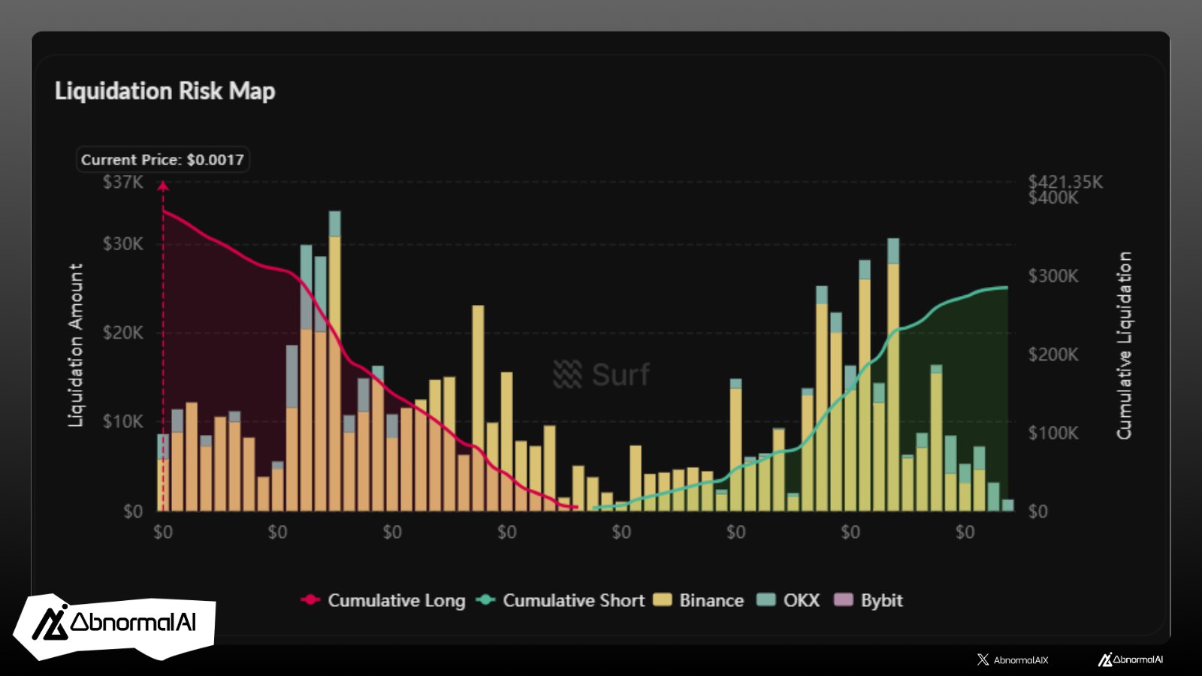This screenshot has width=1202, height=676.
Task: Select the Liquidation Risk Map title
Action: point(165,91)
